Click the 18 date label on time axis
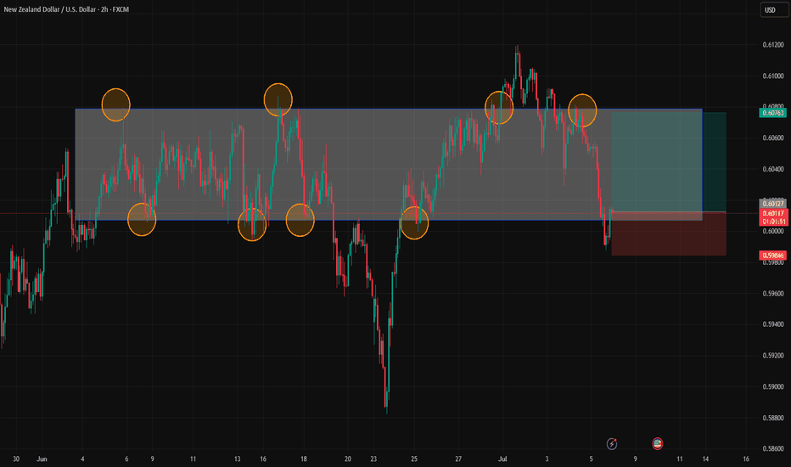The width and height of the screenshot is (791, 467). coord(304,459)
